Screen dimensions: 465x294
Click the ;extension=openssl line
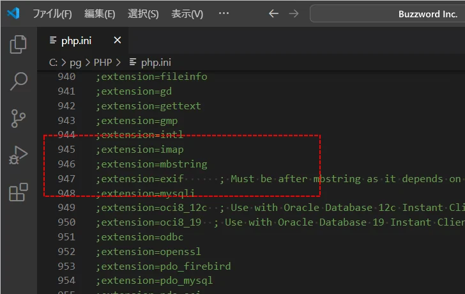148,252
